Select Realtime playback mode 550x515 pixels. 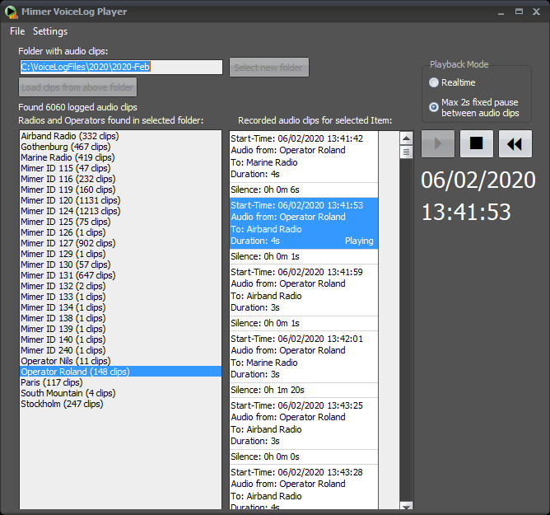(x=434, y=82)
